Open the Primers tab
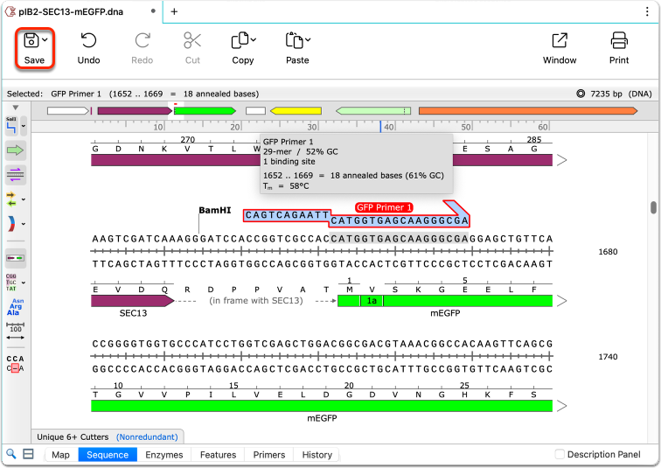This screenshot has height=468, width=661. [x=269, y=455]
